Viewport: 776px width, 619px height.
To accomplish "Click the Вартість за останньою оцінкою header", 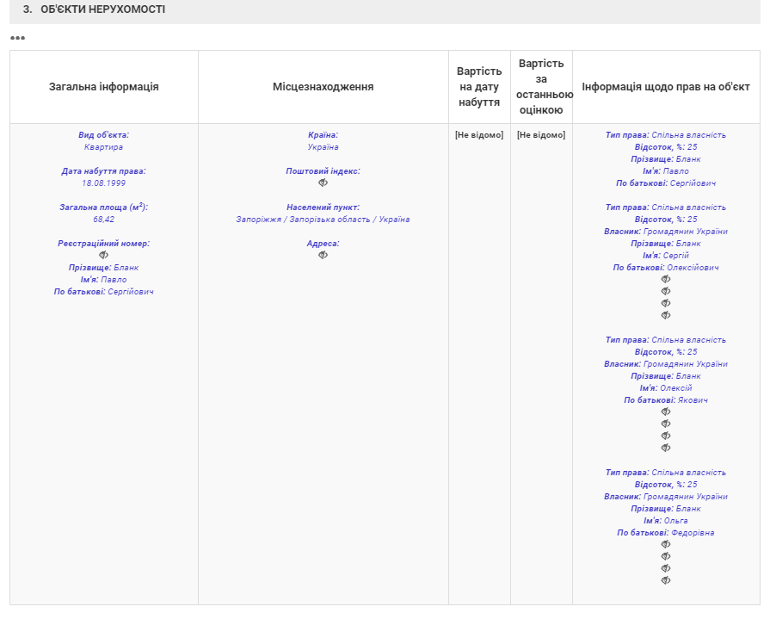I will pos(541,87).
